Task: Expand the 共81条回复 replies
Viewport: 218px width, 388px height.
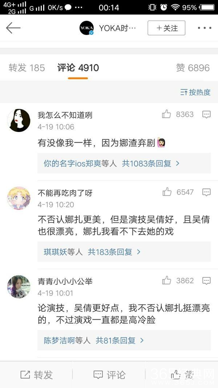Action: click(x=120, y=340)
